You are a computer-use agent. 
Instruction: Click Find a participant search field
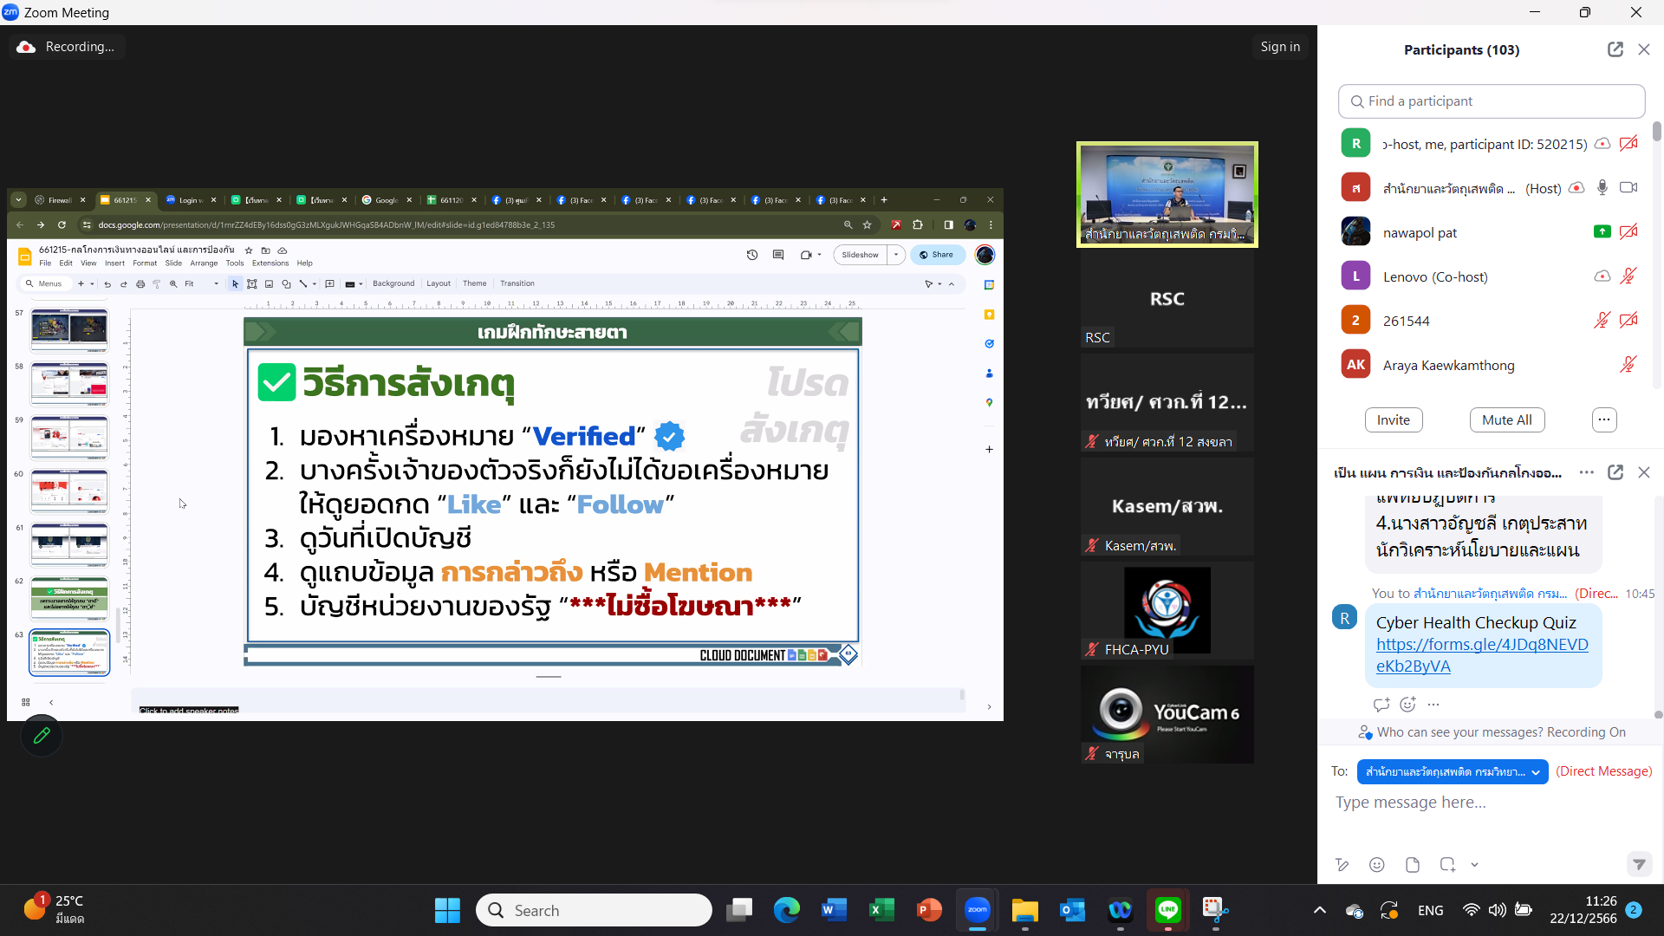coord(1492,101)
